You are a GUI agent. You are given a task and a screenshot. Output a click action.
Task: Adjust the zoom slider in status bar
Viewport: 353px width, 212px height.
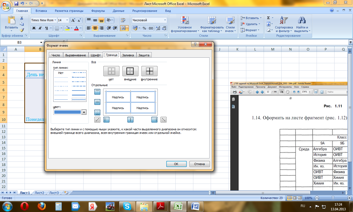pyautogui.click(x=333, y=198)
